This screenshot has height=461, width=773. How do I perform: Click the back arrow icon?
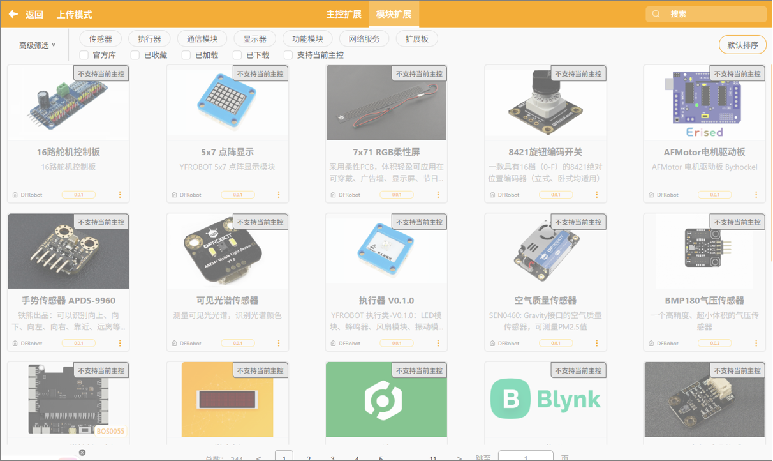(x=13, y=14)
